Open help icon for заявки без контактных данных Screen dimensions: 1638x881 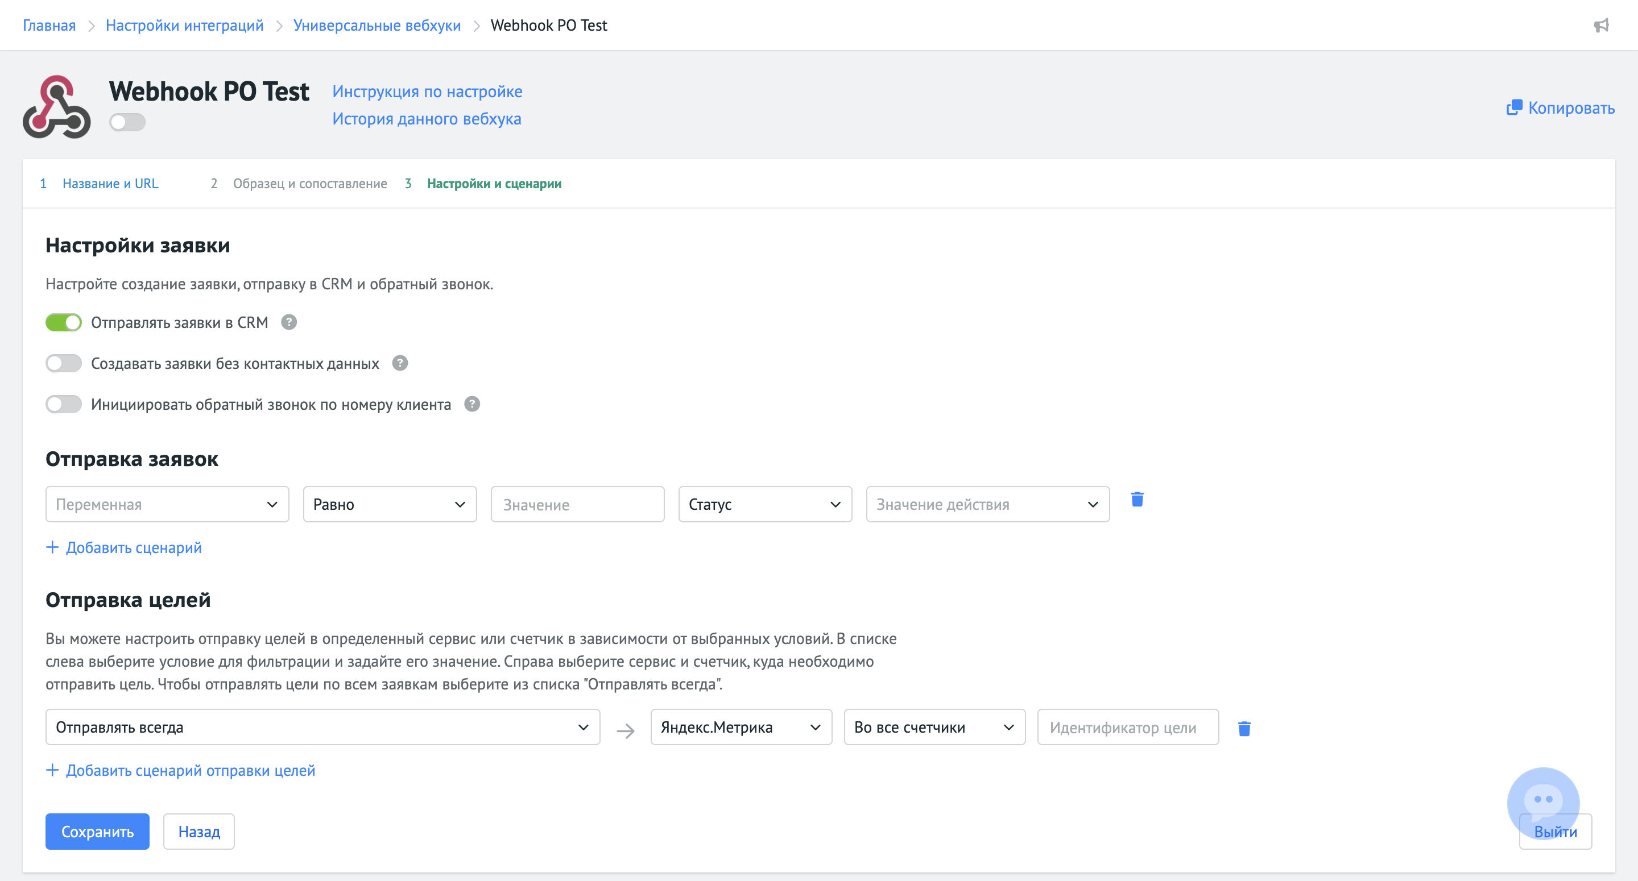point(400,363)
